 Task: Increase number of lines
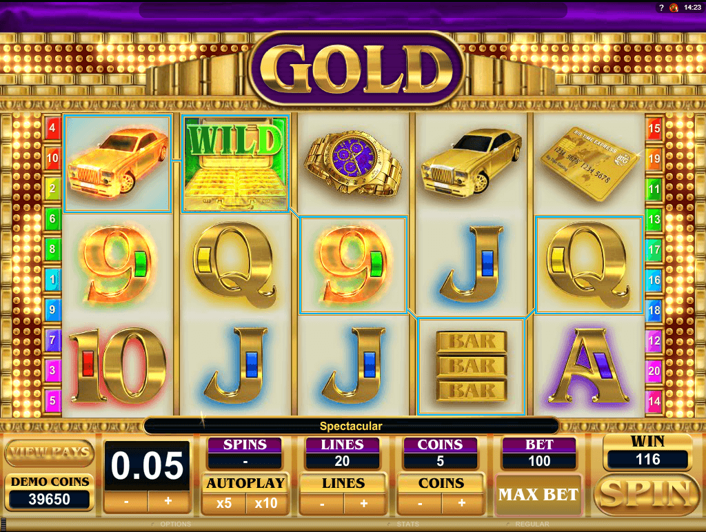point(364,504)
